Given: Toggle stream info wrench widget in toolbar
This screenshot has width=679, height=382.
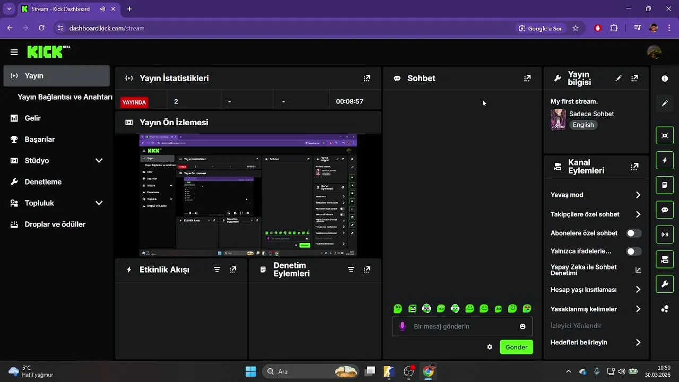Looking at the screenshot, I should (665, 284).
